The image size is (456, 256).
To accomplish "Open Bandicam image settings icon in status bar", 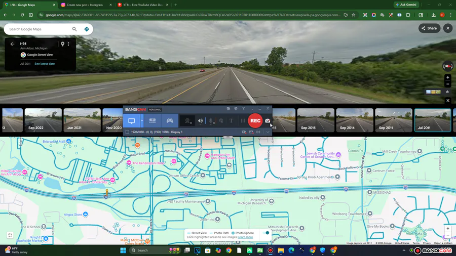I will 251,132.
